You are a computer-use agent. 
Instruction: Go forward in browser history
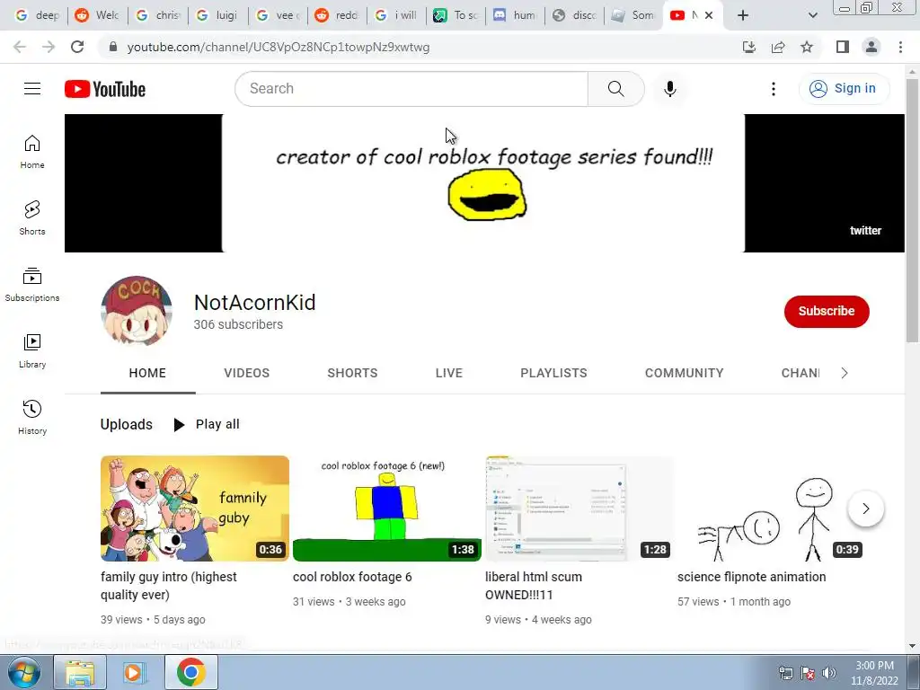point(49,47)
